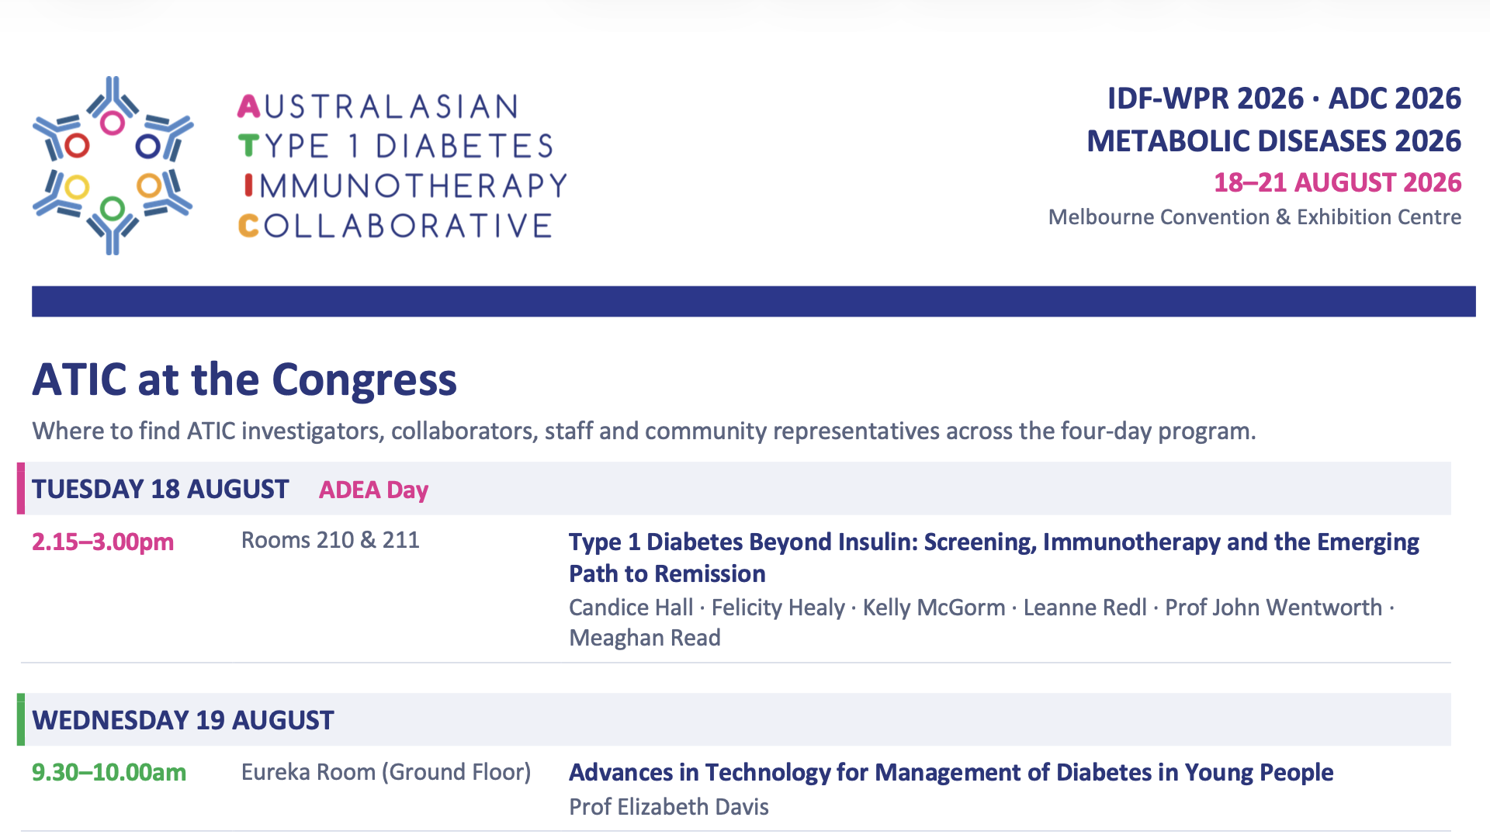Image resolution: width=1490 pixels, height=838 pixels.
Task: Click Melbourne Convention & Exhibition Centre venue text
Action: coord(1254,216)
